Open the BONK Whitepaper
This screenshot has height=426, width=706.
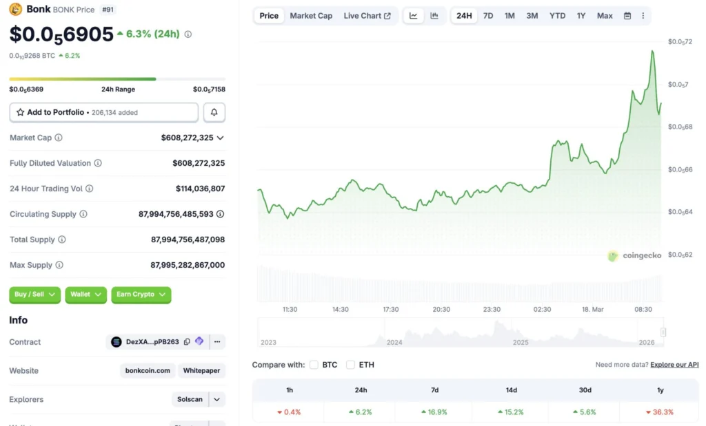click(201, 370)
